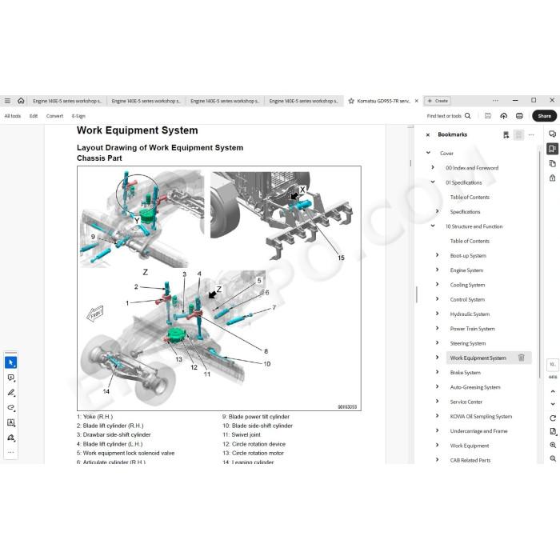Switch to the first Engine 140E-5 tab
560x560 pixels.
click(67, 101)
